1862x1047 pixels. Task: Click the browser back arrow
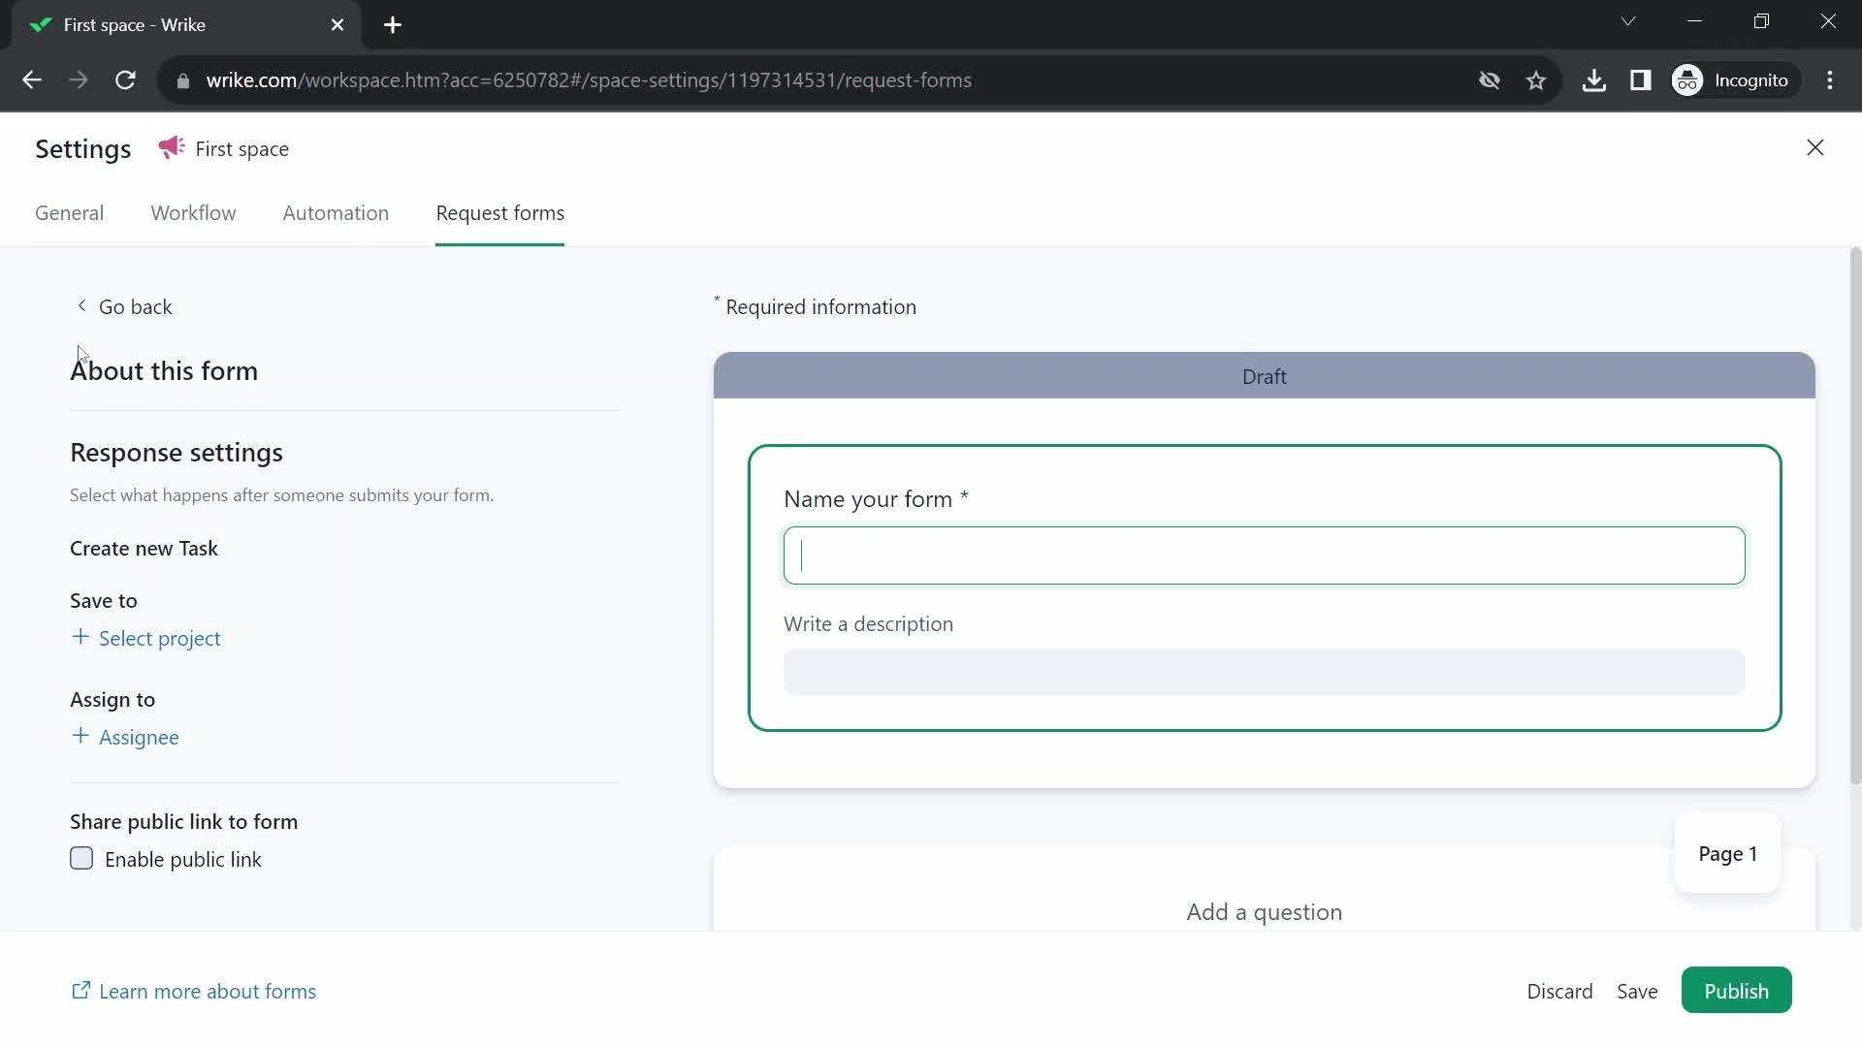pyautogui.click(x=32, y=80)
